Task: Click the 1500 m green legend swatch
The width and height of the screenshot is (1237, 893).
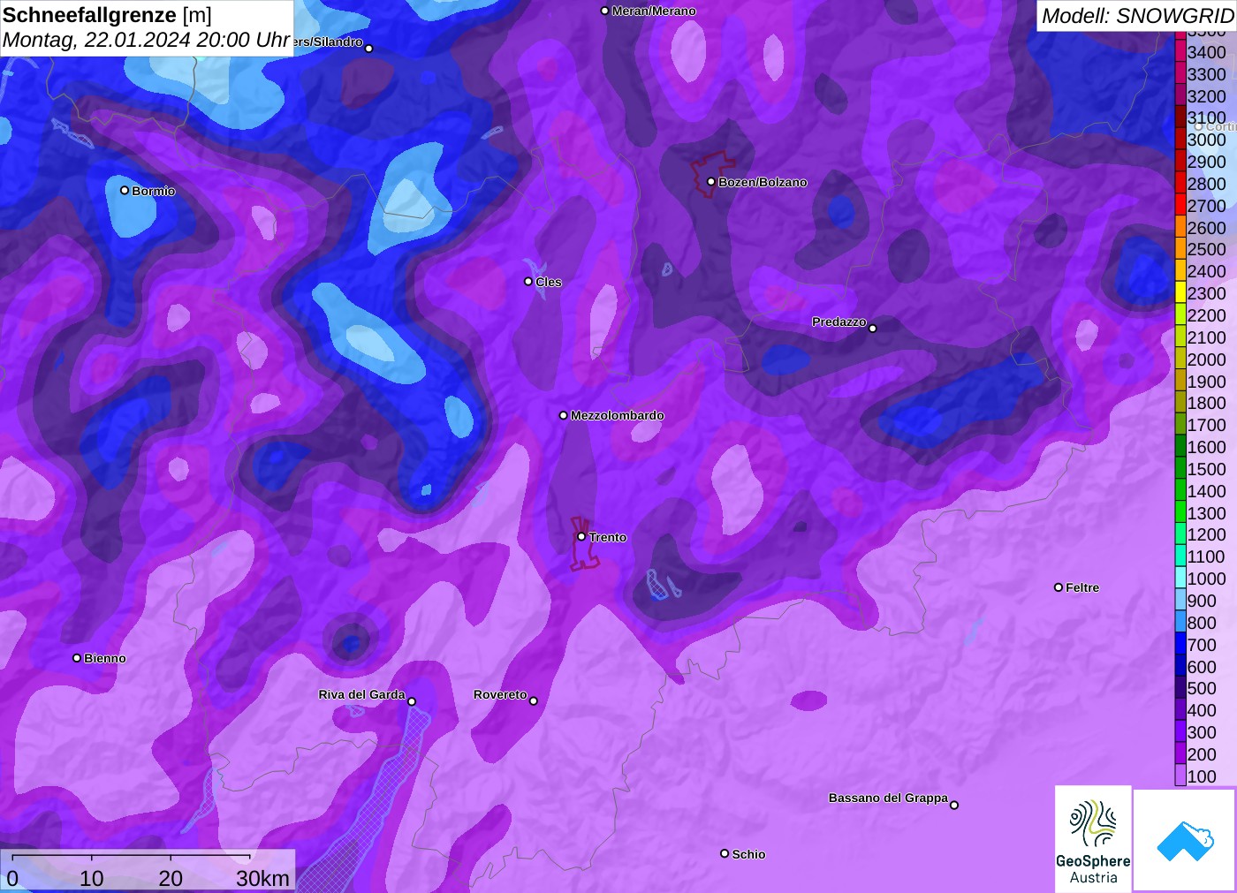Action: pyautogui.click(x=1180, y=469)
